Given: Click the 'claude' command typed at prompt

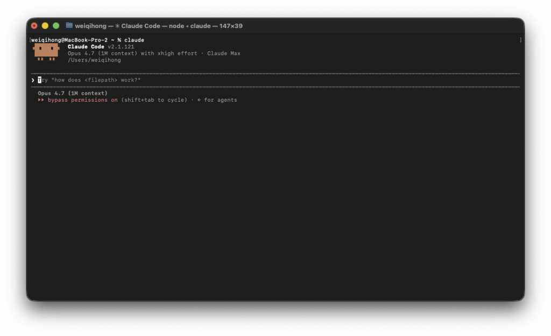Looking at the screenshot, I should pyautogui.click(x=134, y=40).
